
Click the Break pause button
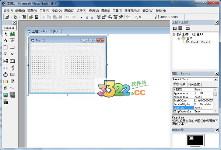click(x=87, y=17)
